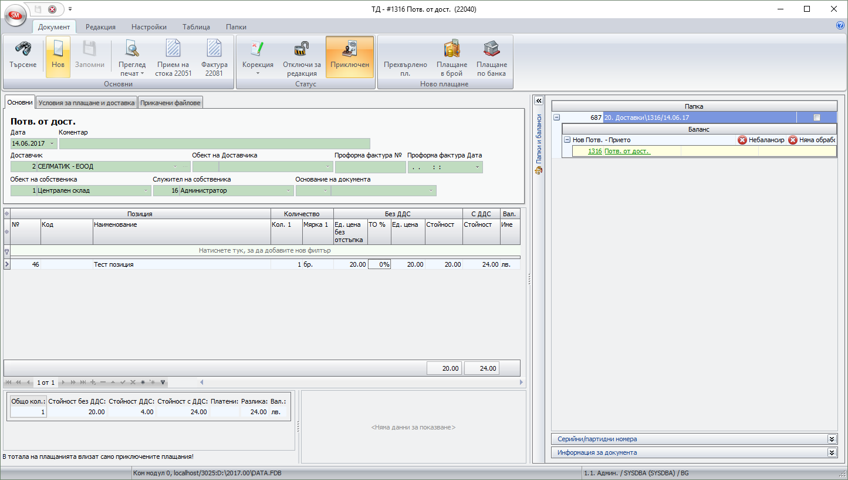Click red Небалансир status icon
This screenshot has width=848, height=480.
point(742,140)
